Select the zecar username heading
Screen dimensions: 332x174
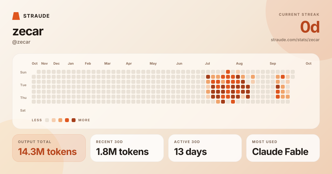point(28,31)
